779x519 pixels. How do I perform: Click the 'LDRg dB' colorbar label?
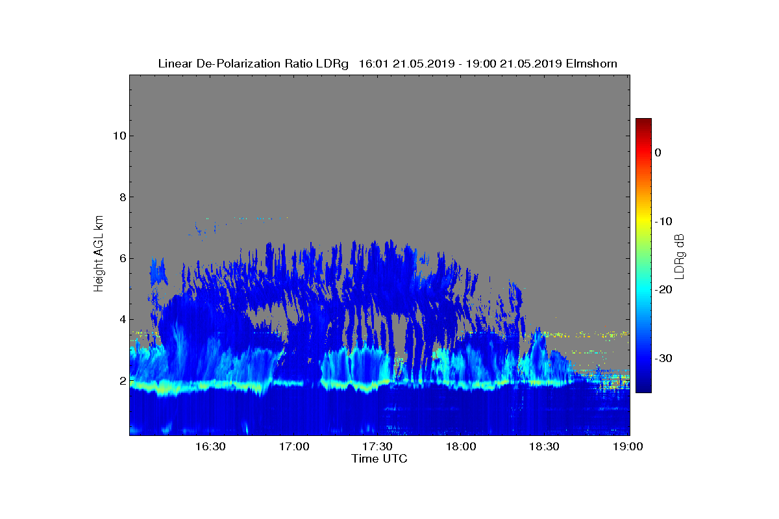click(x=680, y=256)
